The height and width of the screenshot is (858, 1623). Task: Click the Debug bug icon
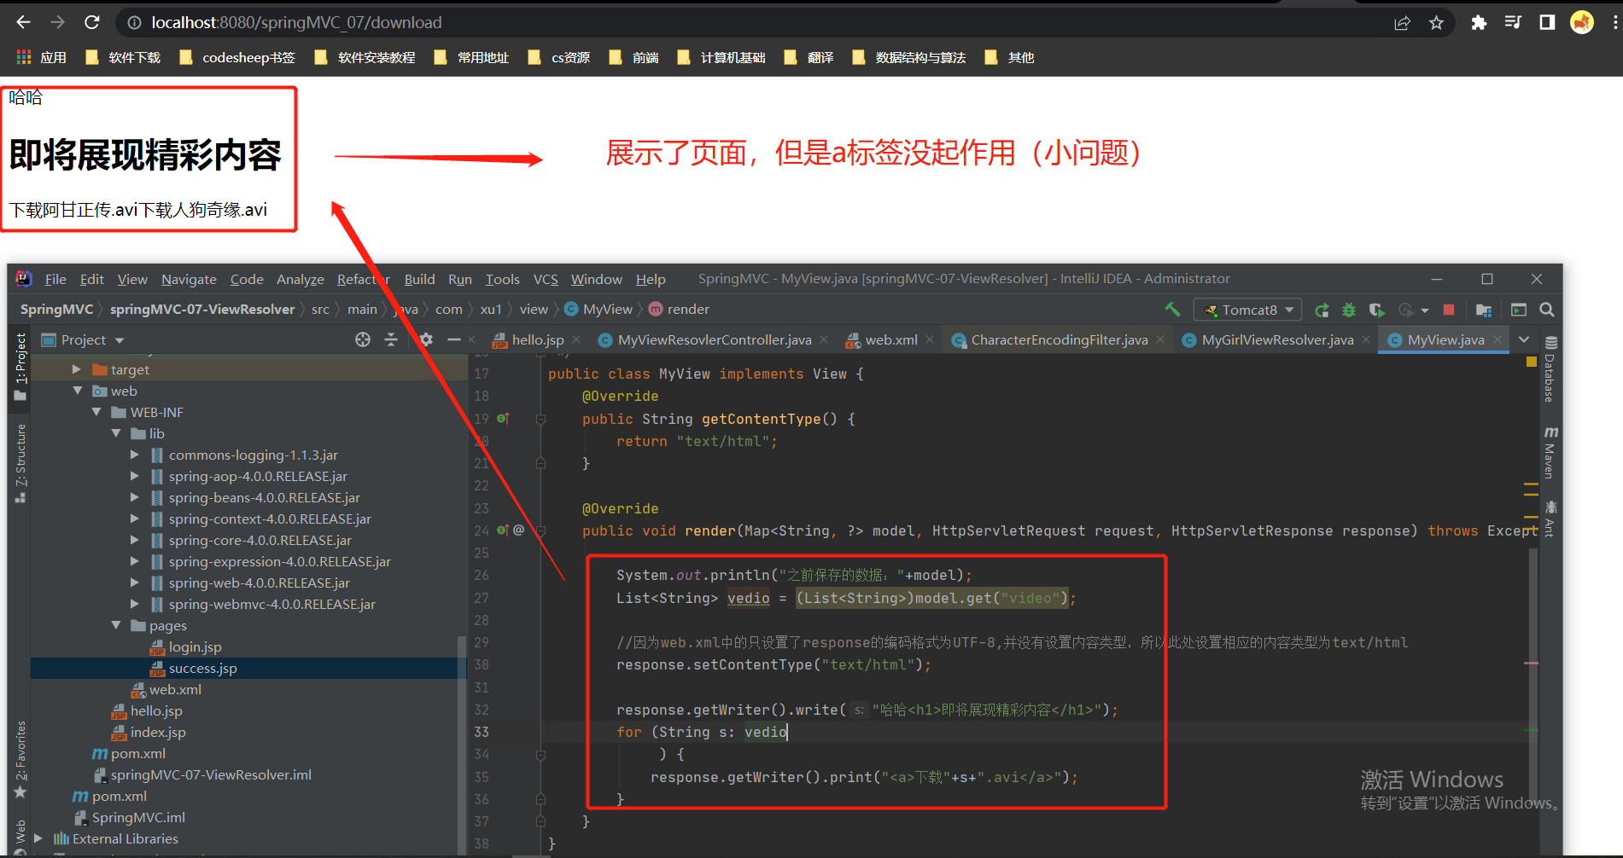pos(1349,310)
